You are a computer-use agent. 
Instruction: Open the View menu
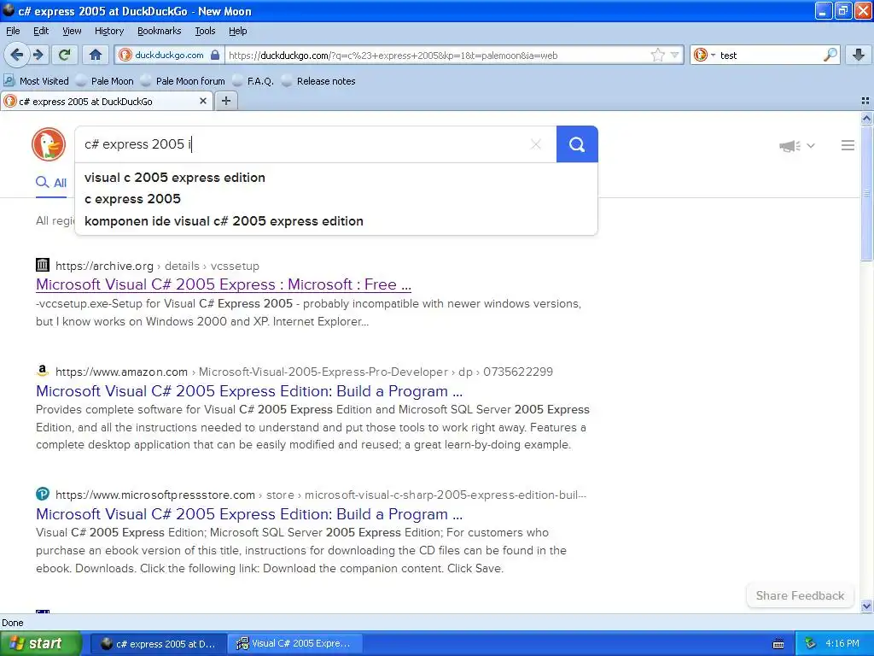(x=72, y=31)
